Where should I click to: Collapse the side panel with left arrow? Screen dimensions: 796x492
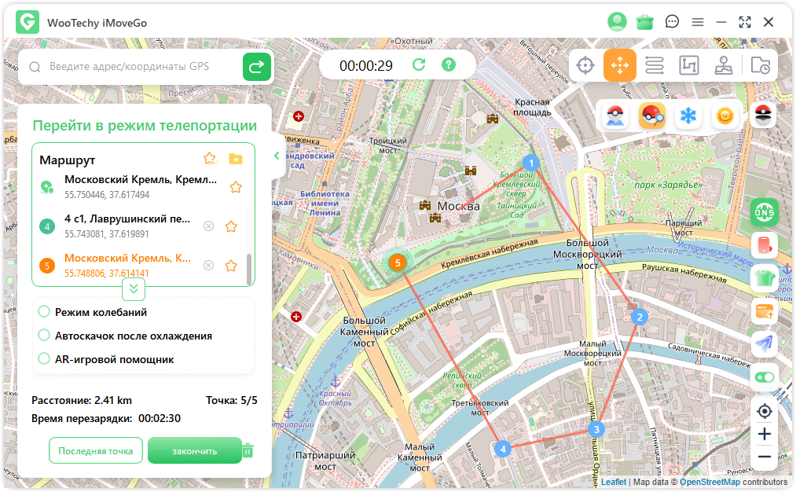(x=277, y=156)
